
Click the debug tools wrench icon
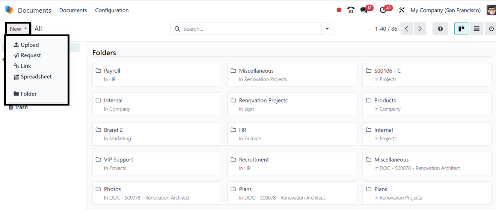[x=402, y=10]
